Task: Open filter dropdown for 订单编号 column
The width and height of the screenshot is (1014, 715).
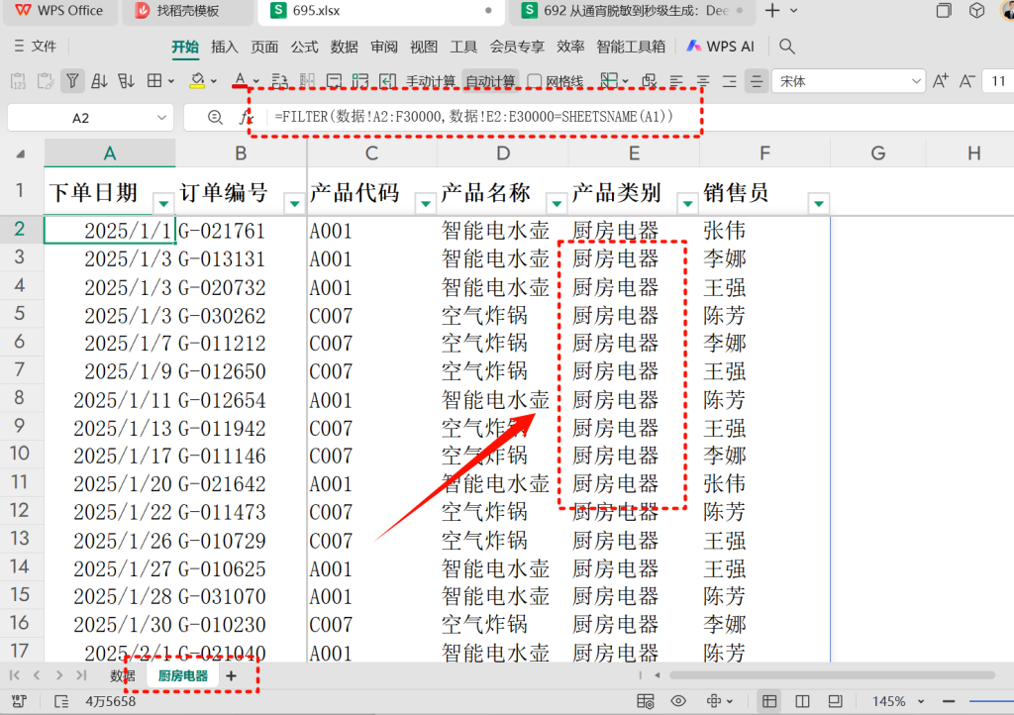Action: [295, 204]
